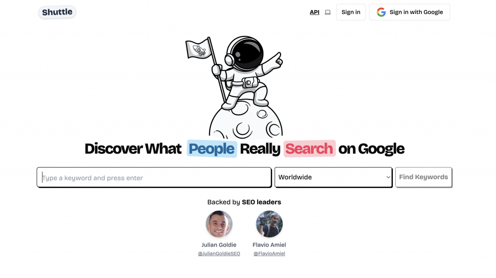The height and width of the screenshot is (278, 496).
Task: Open Flavio Amiel's profile photo
Action: (269, 224)
